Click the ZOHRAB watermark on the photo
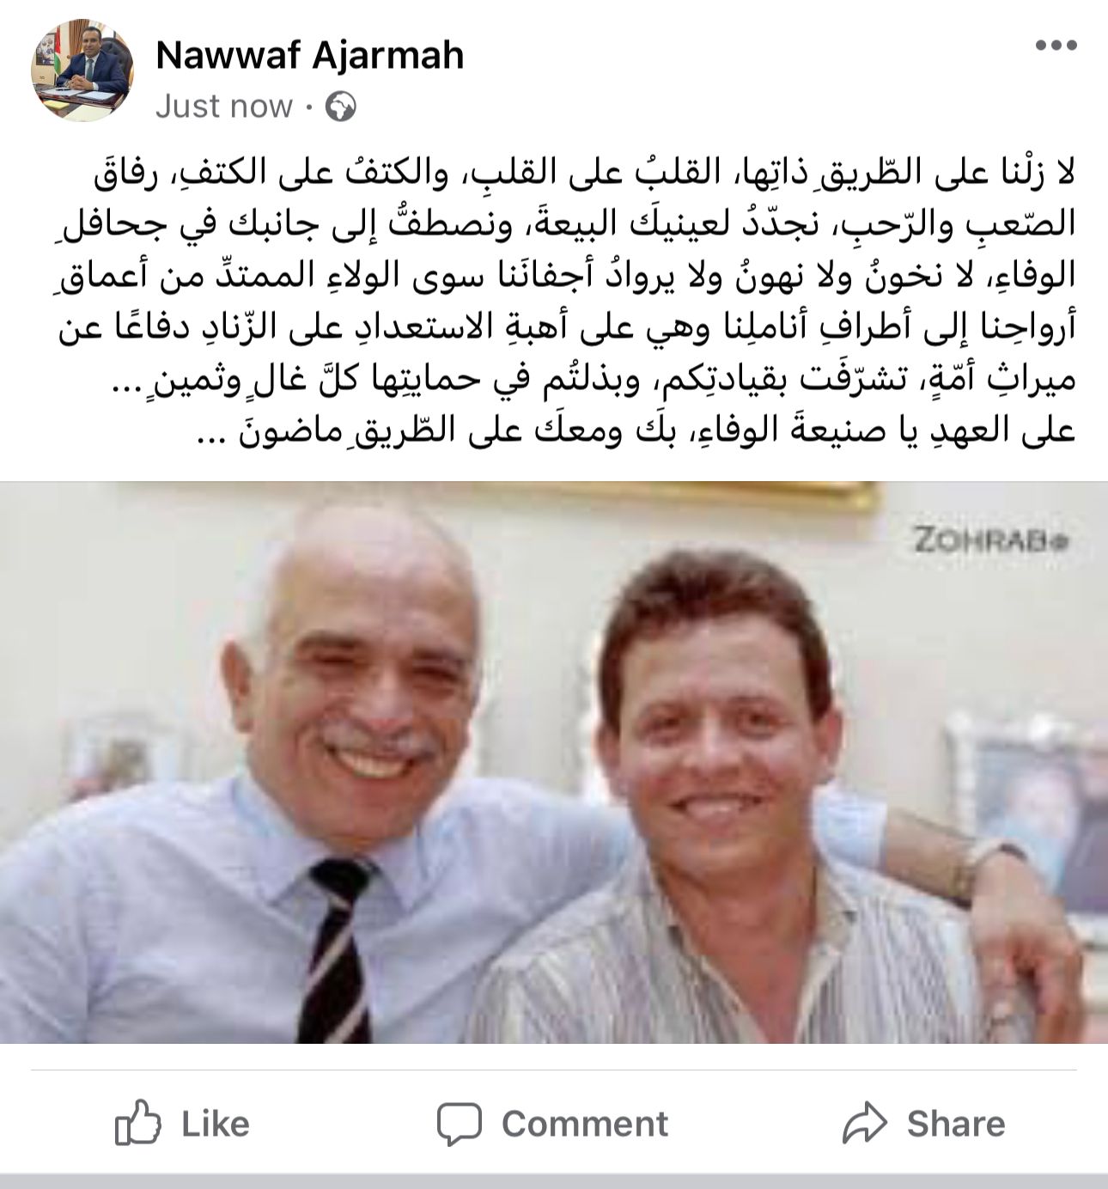The width and height of the screenshot is (1108, 1189). click(x=989, y=541)
